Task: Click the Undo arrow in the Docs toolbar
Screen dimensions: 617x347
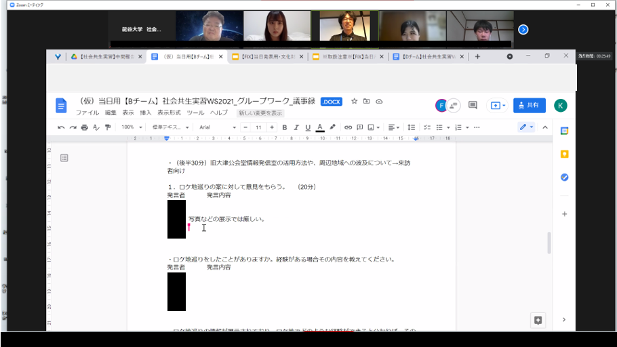Action: tap(61, 127)
